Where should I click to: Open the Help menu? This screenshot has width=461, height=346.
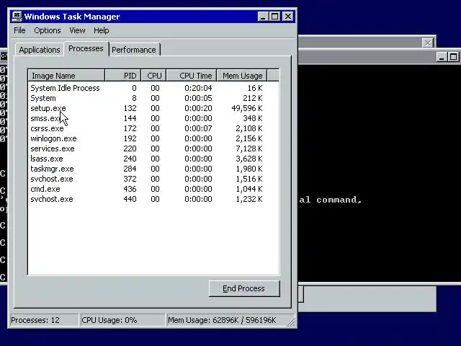101,30
